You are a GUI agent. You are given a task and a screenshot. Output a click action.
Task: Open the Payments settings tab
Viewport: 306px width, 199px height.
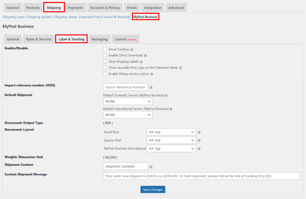(75, 7)
